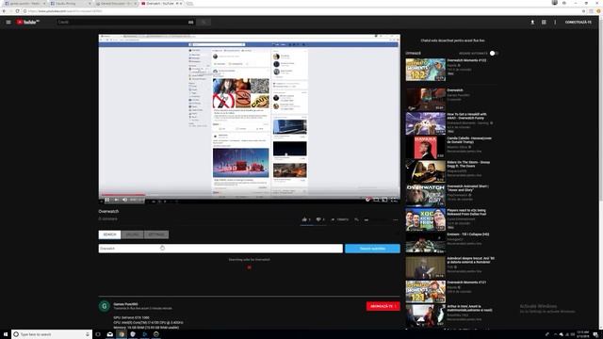
Task: Go to the YouTube home logo
Action: point(27,23)
